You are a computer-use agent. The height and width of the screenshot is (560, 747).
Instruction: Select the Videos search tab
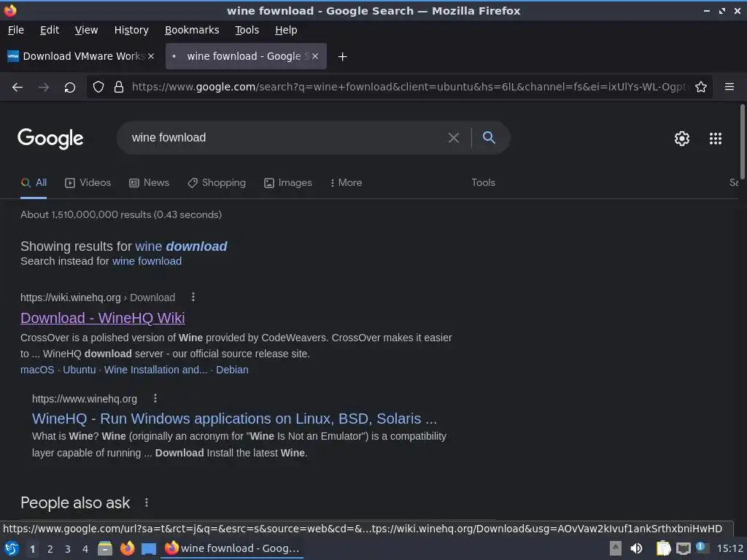pyautogui.click(x=88, y=183)
